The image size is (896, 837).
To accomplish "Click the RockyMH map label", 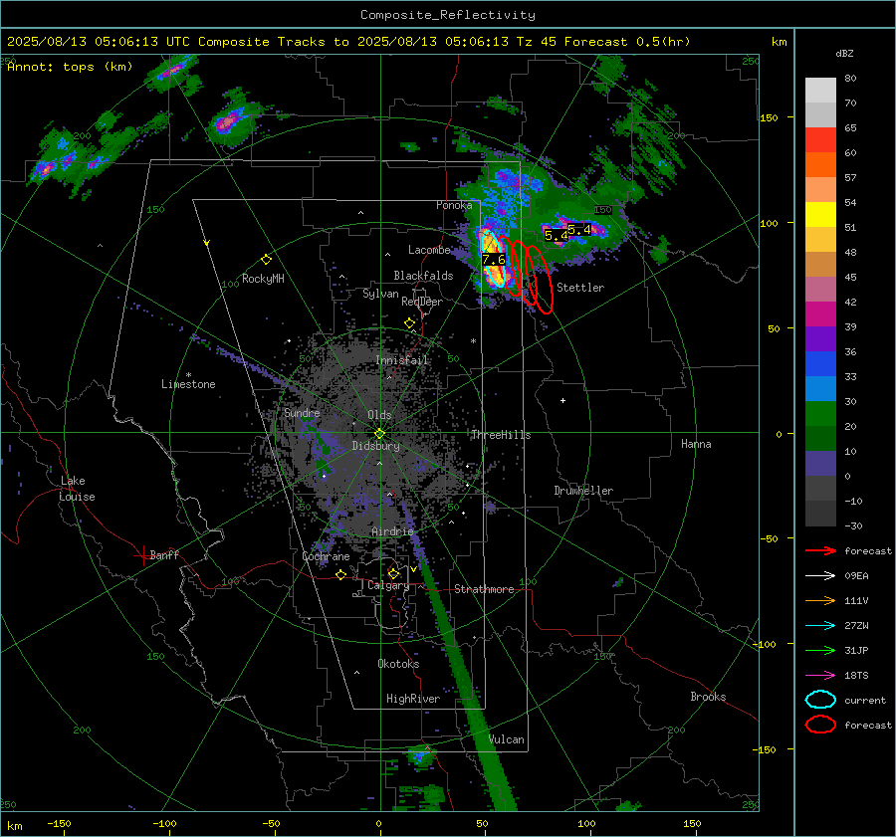I will pos(263,279).
